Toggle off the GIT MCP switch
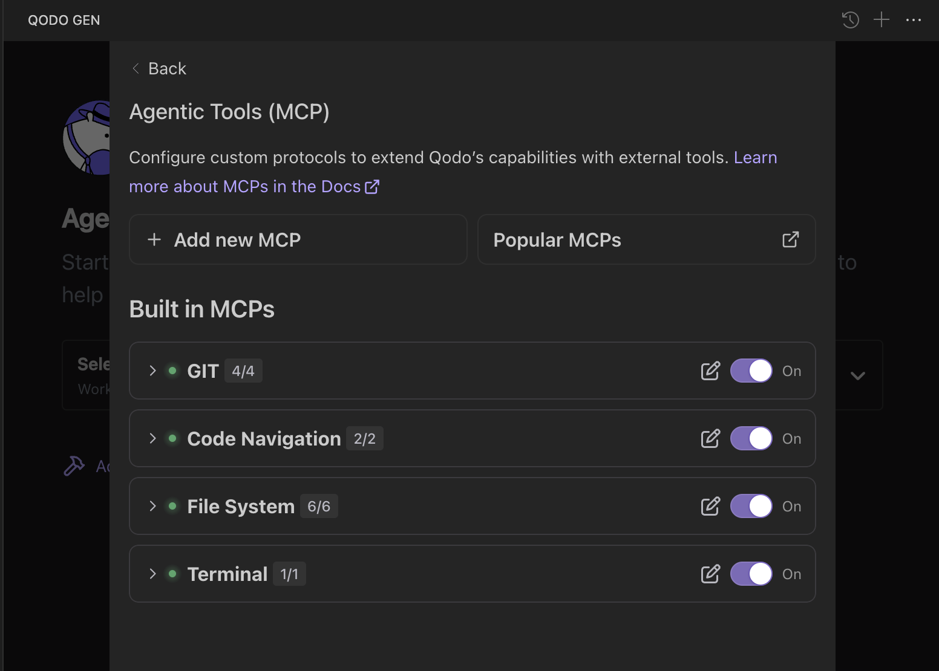The image size is (939, 671). click(x=751, y=371)
